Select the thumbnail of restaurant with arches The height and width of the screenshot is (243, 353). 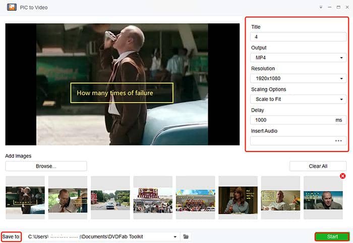click(196, 198)
